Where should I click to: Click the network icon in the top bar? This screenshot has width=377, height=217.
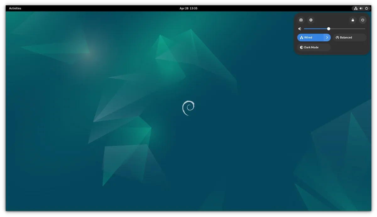click(356, 8)
